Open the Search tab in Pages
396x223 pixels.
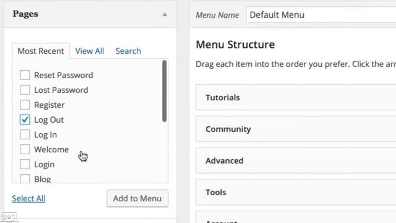click(128, 51)
